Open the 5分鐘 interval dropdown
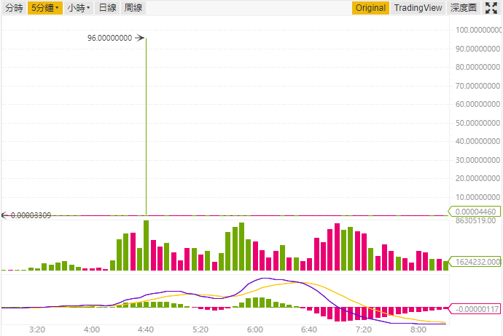503x336 pixels. (45, 8)
